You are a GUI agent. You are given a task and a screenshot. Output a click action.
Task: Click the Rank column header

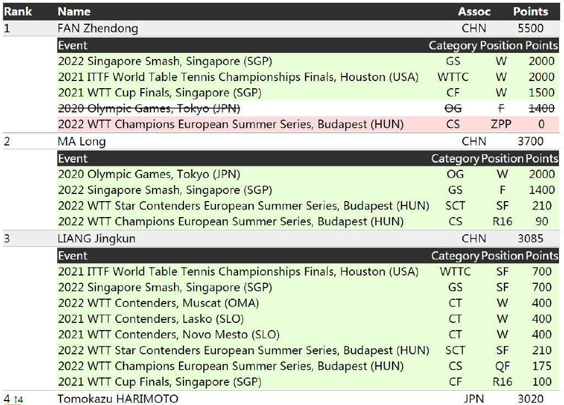click(18, 12)
